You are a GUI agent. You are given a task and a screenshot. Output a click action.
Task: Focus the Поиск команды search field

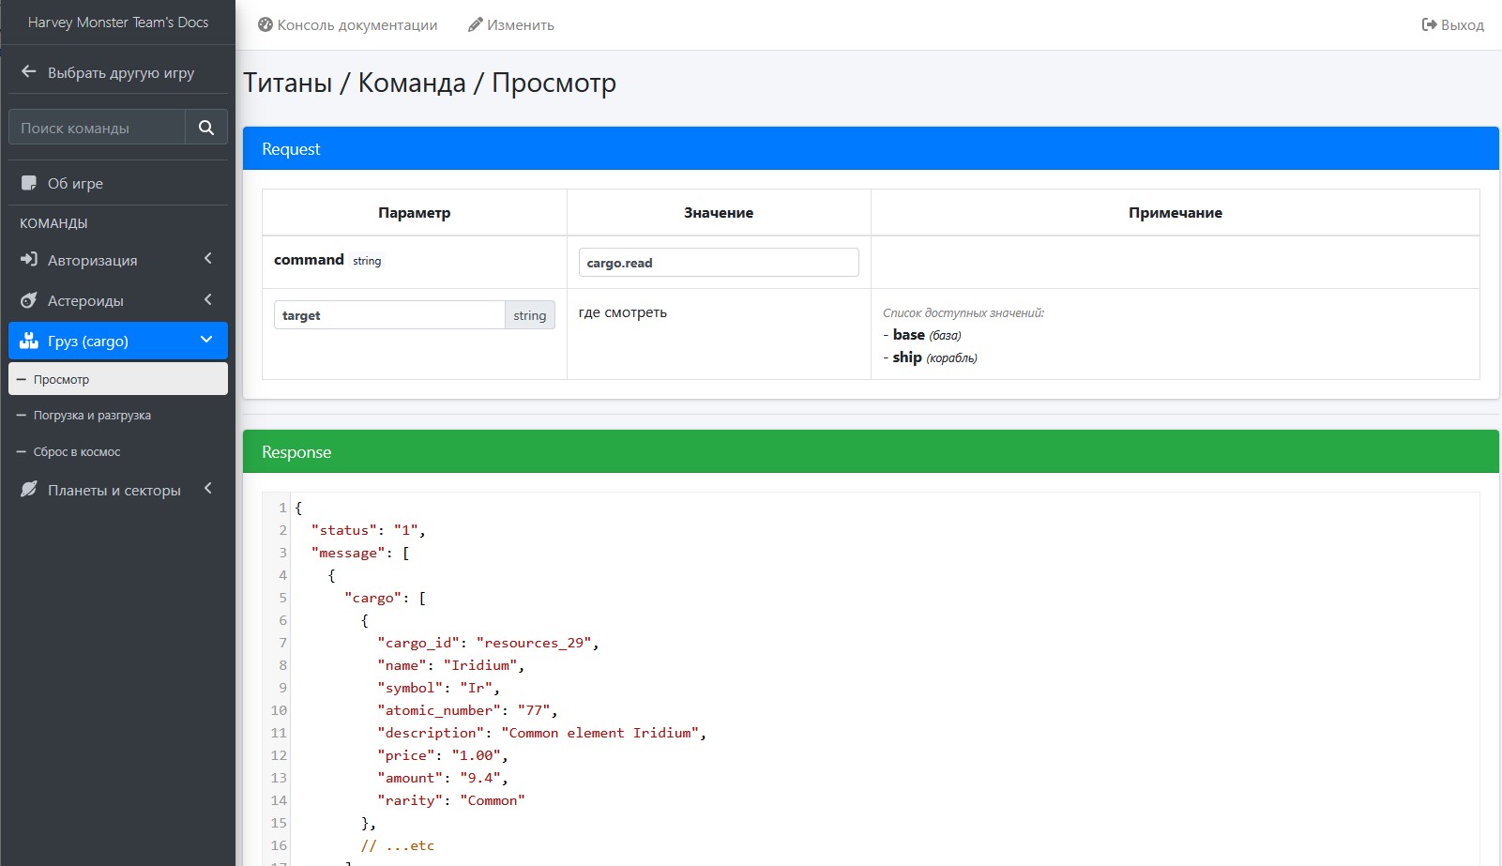point(98,128)
